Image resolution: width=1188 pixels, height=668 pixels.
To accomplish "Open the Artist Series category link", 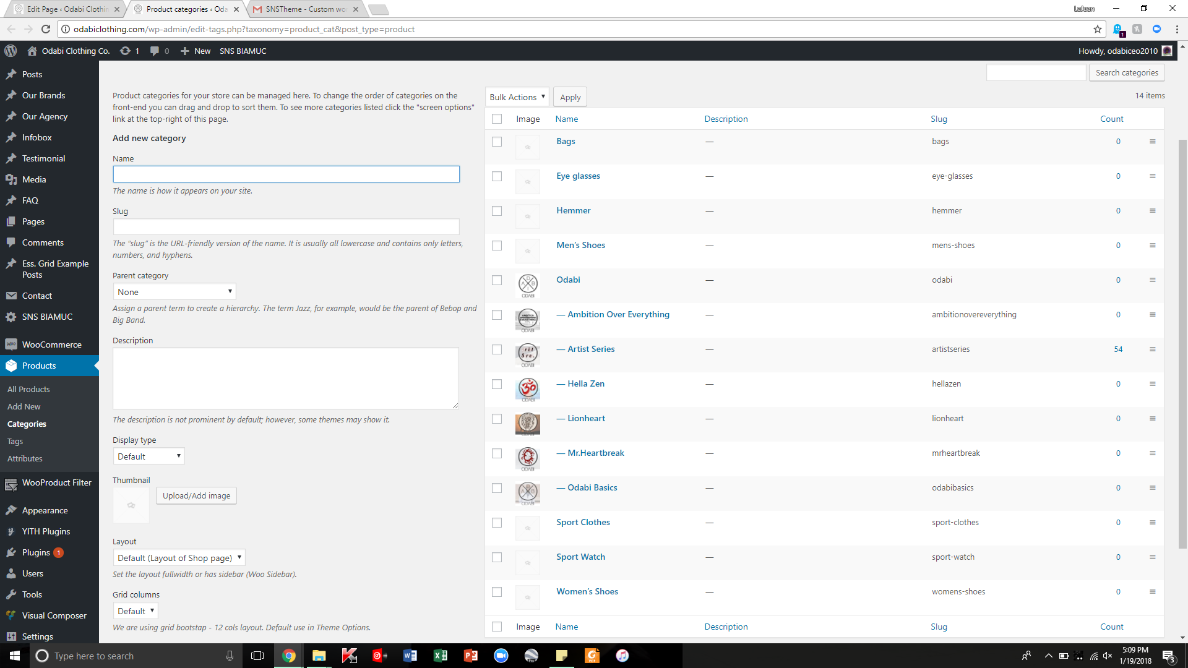I will (591, 349).
